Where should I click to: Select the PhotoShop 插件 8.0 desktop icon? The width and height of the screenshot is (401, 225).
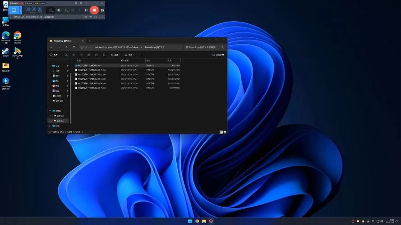(x=5, y=84)
